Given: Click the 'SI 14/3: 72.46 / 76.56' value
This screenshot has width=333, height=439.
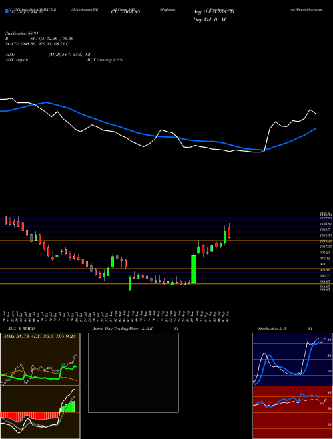Looking at the screenshot, I should tap(52, 39).
